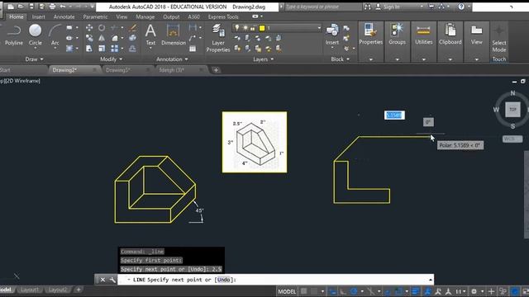
Task: Click the Save icon in quick access
Action: click(x=31, y=7)
